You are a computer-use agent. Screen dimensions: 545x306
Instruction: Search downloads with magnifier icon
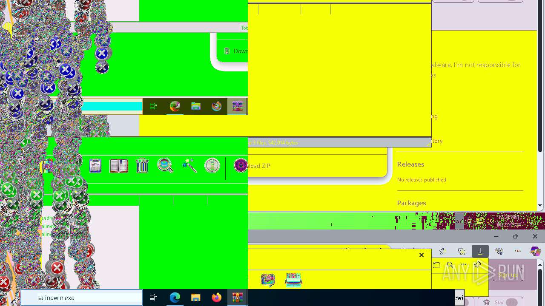tap(450, 265)
